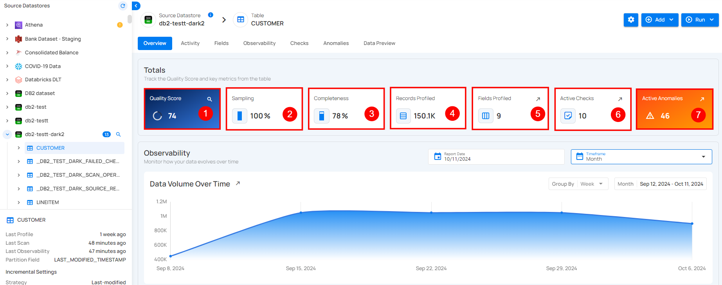Click the Records Profiled card icon
The width and height of the screenshot is (722, 285).
click(403, 116)
